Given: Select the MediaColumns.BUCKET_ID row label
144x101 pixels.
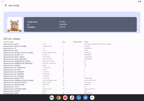Looking at the screenshot, I should click(x=13, y=55).
